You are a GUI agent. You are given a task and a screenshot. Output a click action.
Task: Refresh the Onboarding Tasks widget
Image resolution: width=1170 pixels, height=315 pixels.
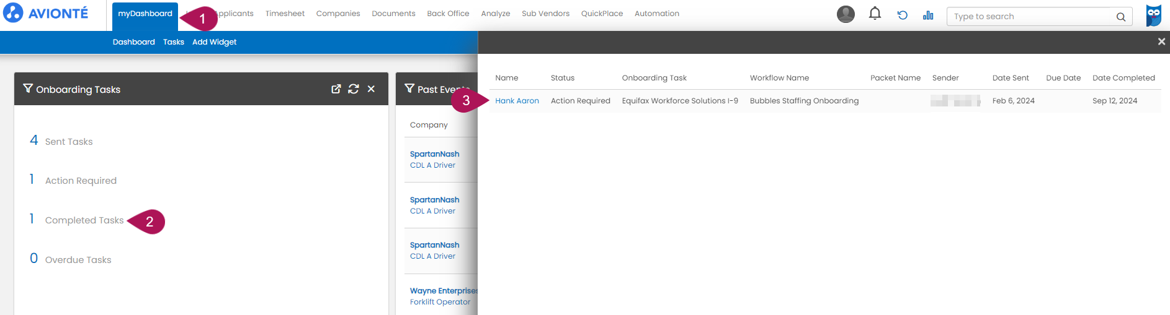tap(354, 89)
